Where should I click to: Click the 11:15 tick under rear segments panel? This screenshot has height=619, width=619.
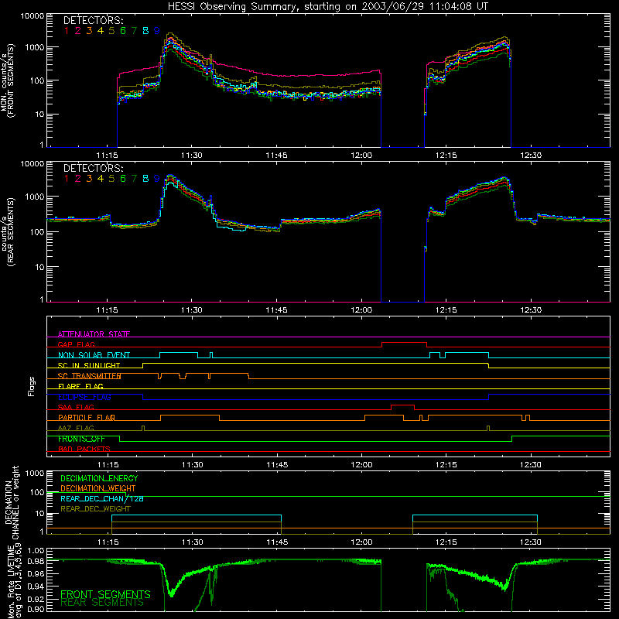tap(107, 310)
